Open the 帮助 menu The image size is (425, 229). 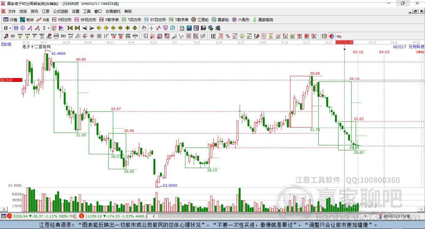(x=128, y=11)
